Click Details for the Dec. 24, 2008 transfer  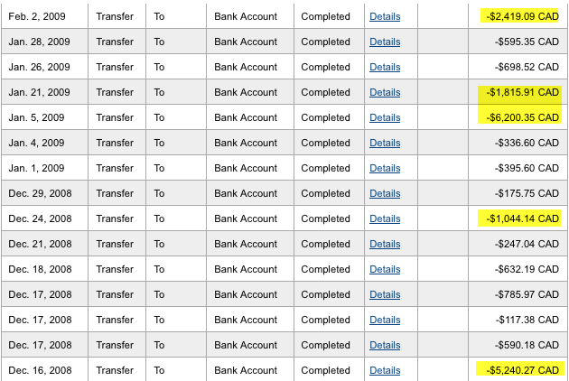coord(385,218)
